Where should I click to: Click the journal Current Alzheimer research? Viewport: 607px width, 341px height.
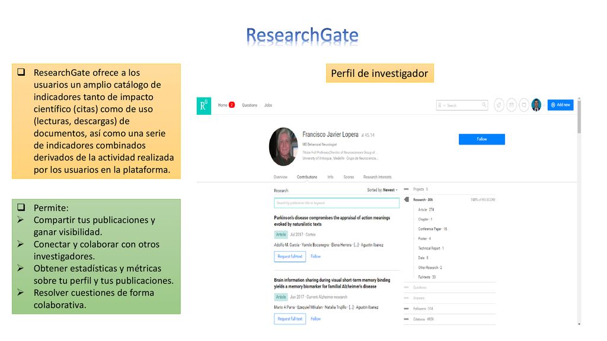tap(327, 297)
